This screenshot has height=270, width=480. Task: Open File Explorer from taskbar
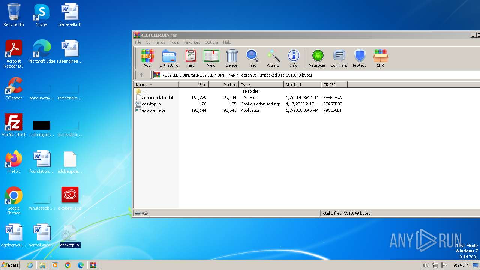click(x=42, y=265)
